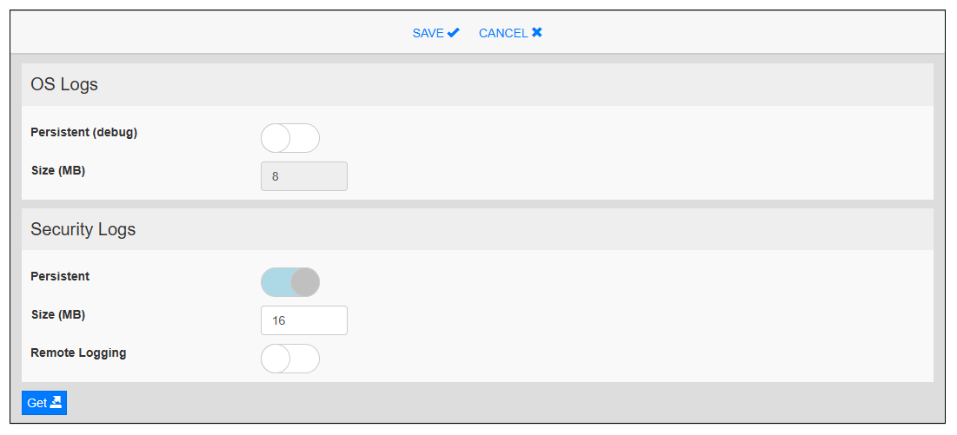Click the Size (MB) label under OS Logs
The height and width of the screenshot is (435, 957).
[58, 171]
